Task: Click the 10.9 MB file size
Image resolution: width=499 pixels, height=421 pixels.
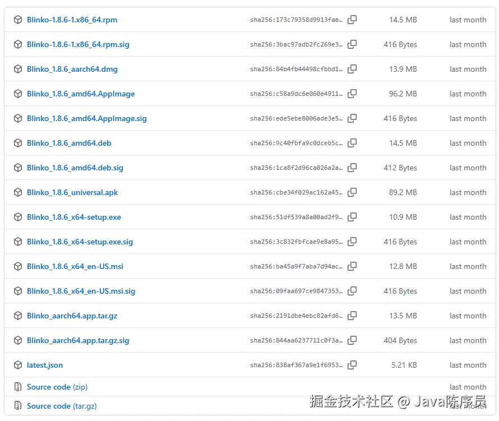Action: 403,217
